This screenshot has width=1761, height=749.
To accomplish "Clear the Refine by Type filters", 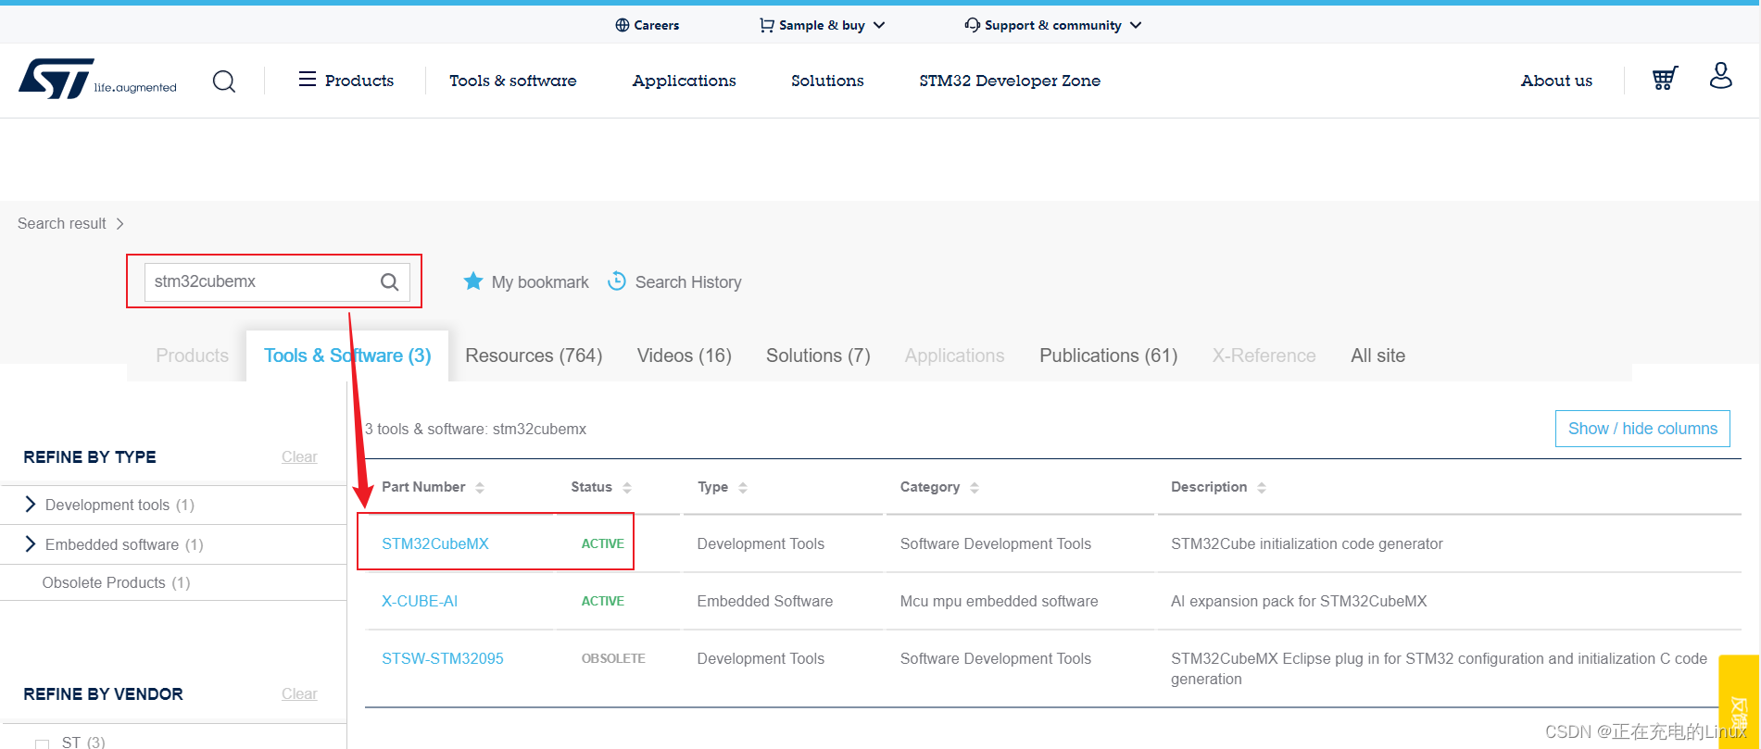I will (299, 456).
